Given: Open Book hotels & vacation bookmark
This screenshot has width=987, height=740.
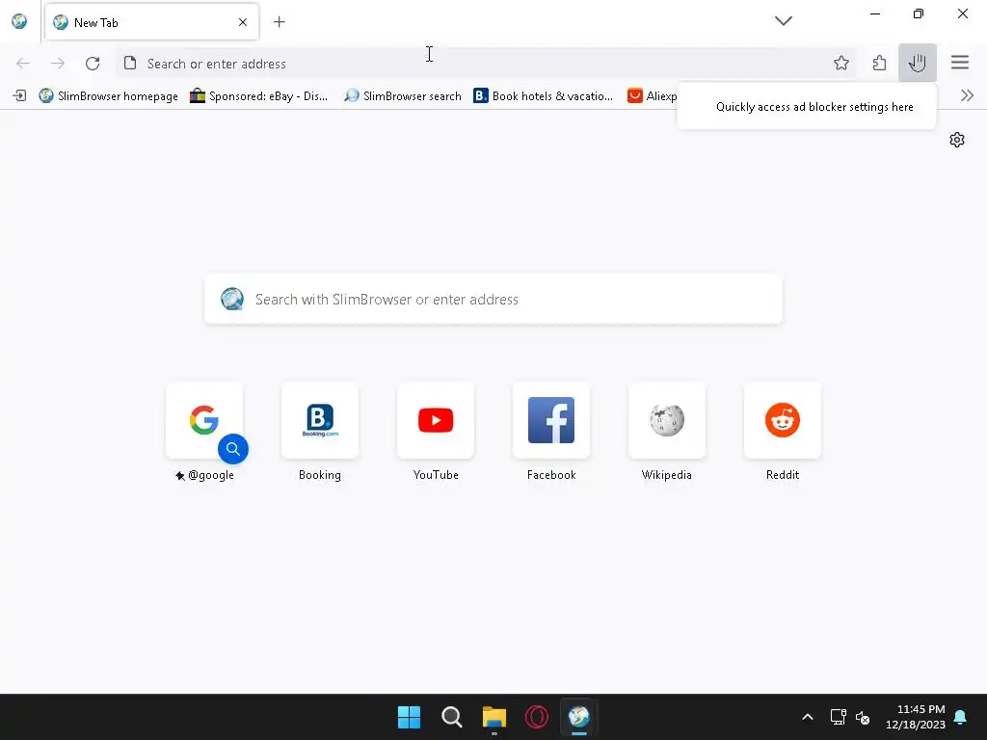Looking at the screenshot, I should 544,95.
